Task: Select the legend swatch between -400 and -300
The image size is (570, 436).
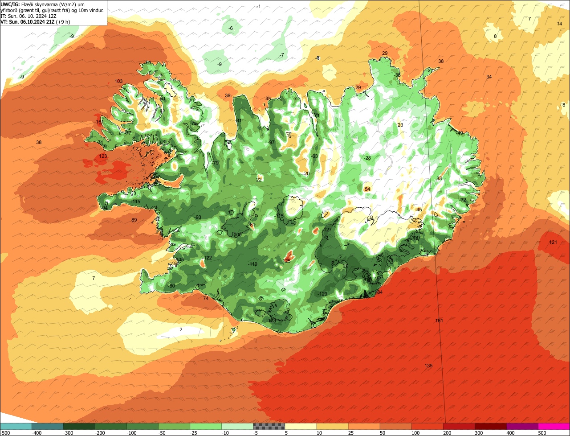Action: [48, 426]
